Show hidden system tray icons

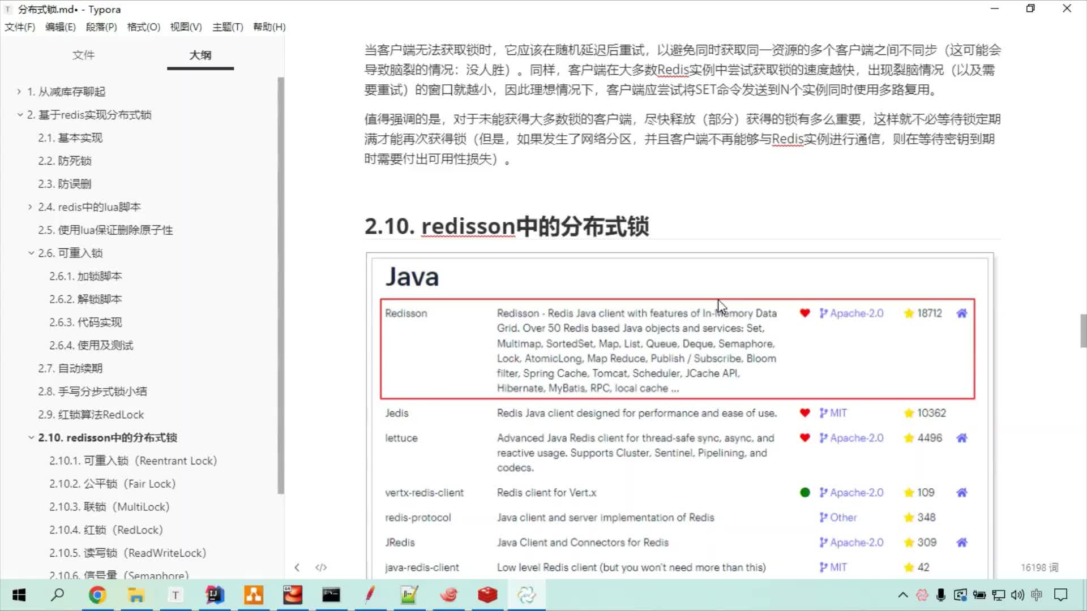click(x=903, y=595)
